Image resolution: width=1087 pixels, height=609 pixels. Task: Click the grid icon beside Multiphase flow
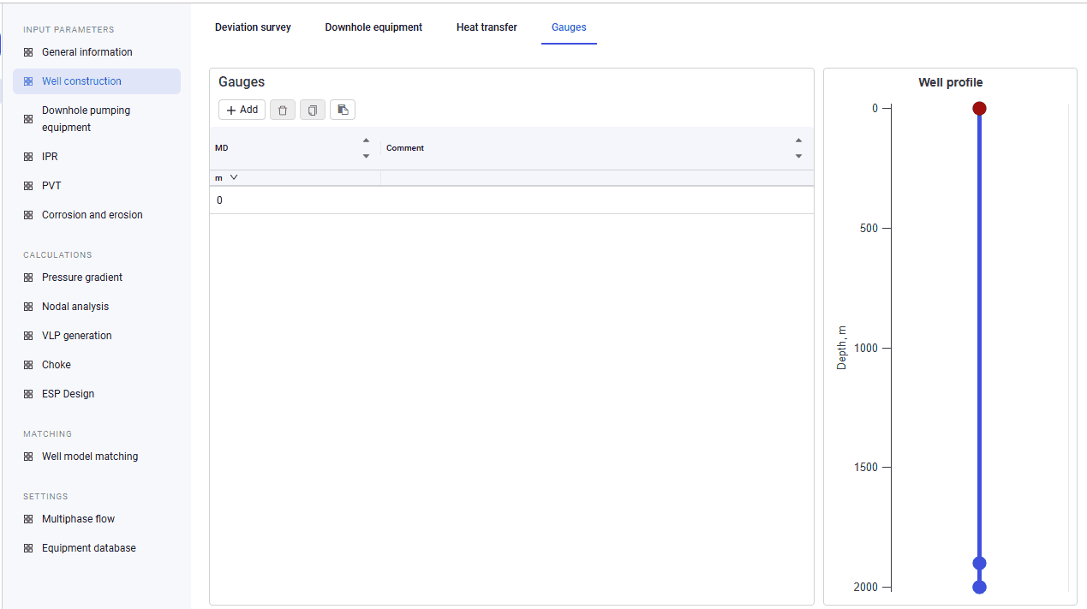(28, 519)
